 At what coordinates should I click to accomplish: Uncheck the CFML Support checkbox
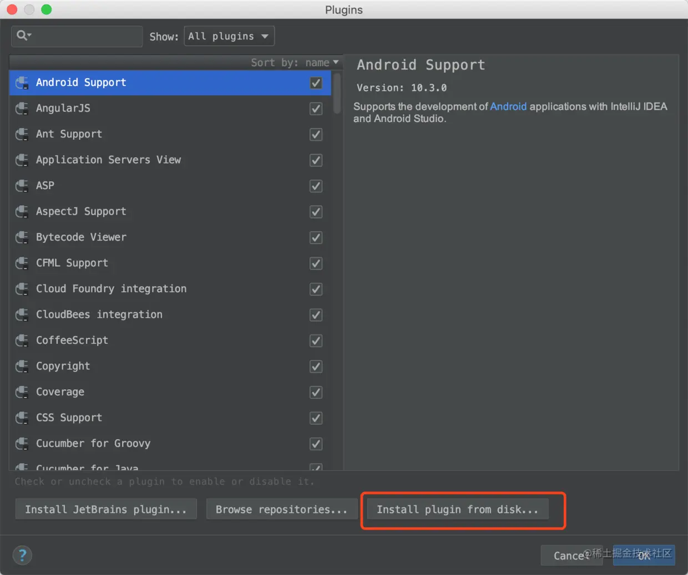coord(316,263)
